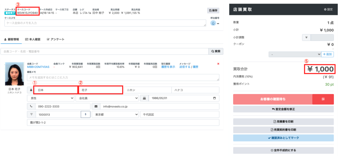Click 売買契約書を印刷 button
Image resolution: width=340 pixels, height=156 pixels.
(x=284, y=130)
